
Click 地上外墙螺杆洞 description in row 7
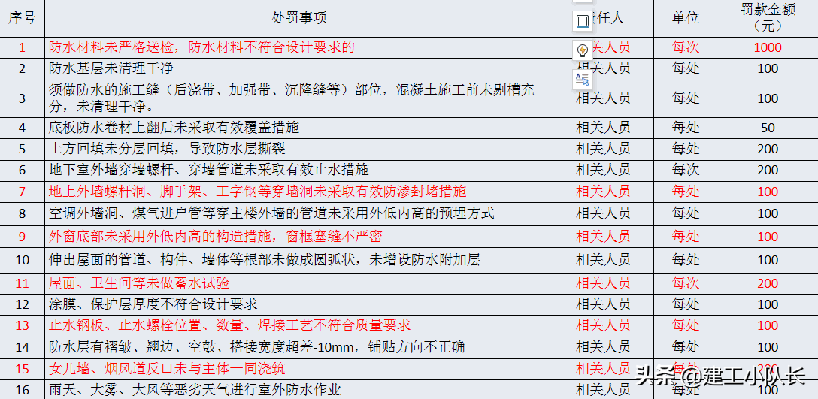pyautogui.click(x=299, y=192)
